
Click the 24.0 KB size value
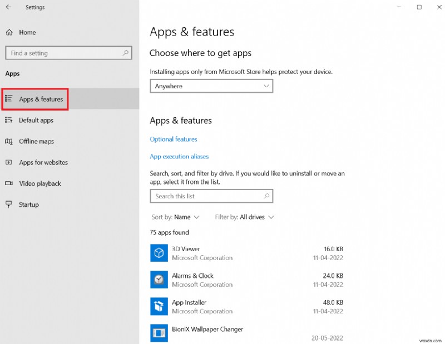(x=333, y=276)
